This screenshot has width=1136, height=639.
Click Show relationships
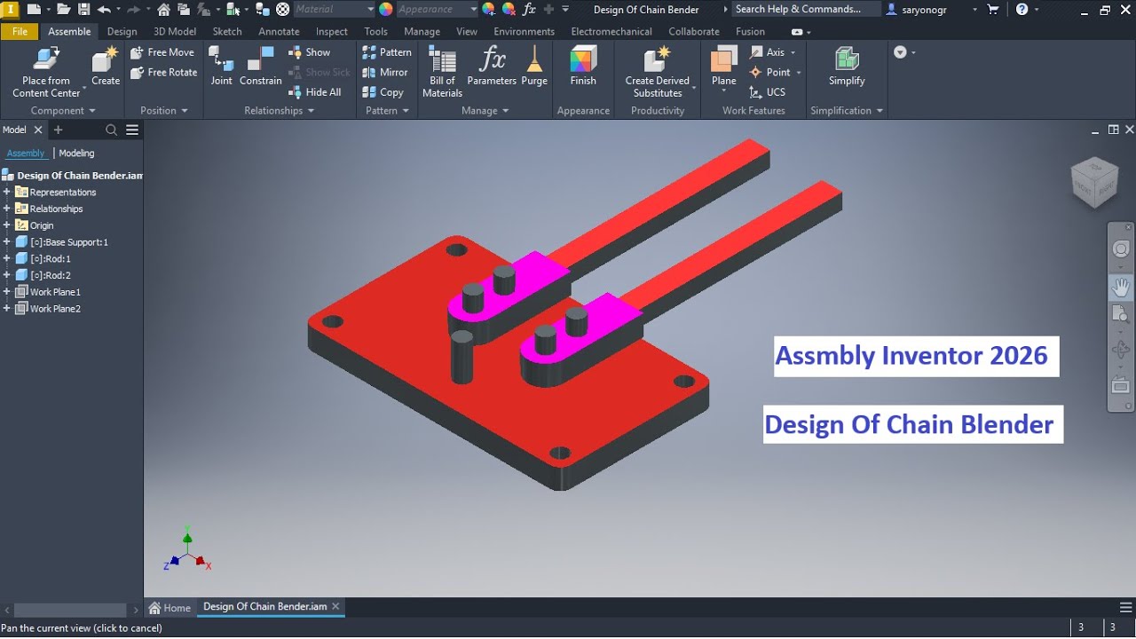pyautogui.click(x=309, y=52)
